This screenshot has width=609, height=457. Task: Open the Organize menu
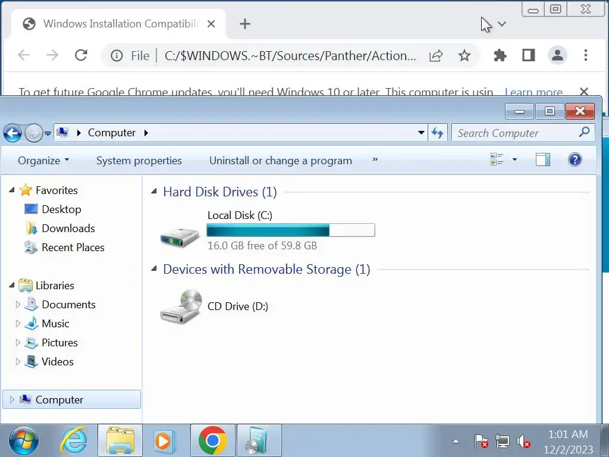tap(43, 161)
